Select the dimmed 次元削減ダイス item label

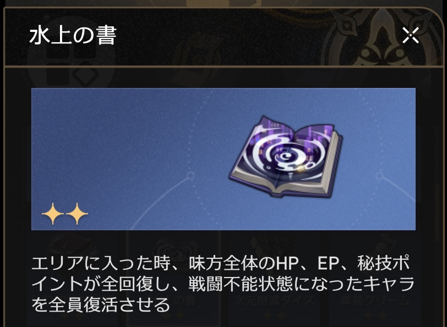click(x=274, y=301)
